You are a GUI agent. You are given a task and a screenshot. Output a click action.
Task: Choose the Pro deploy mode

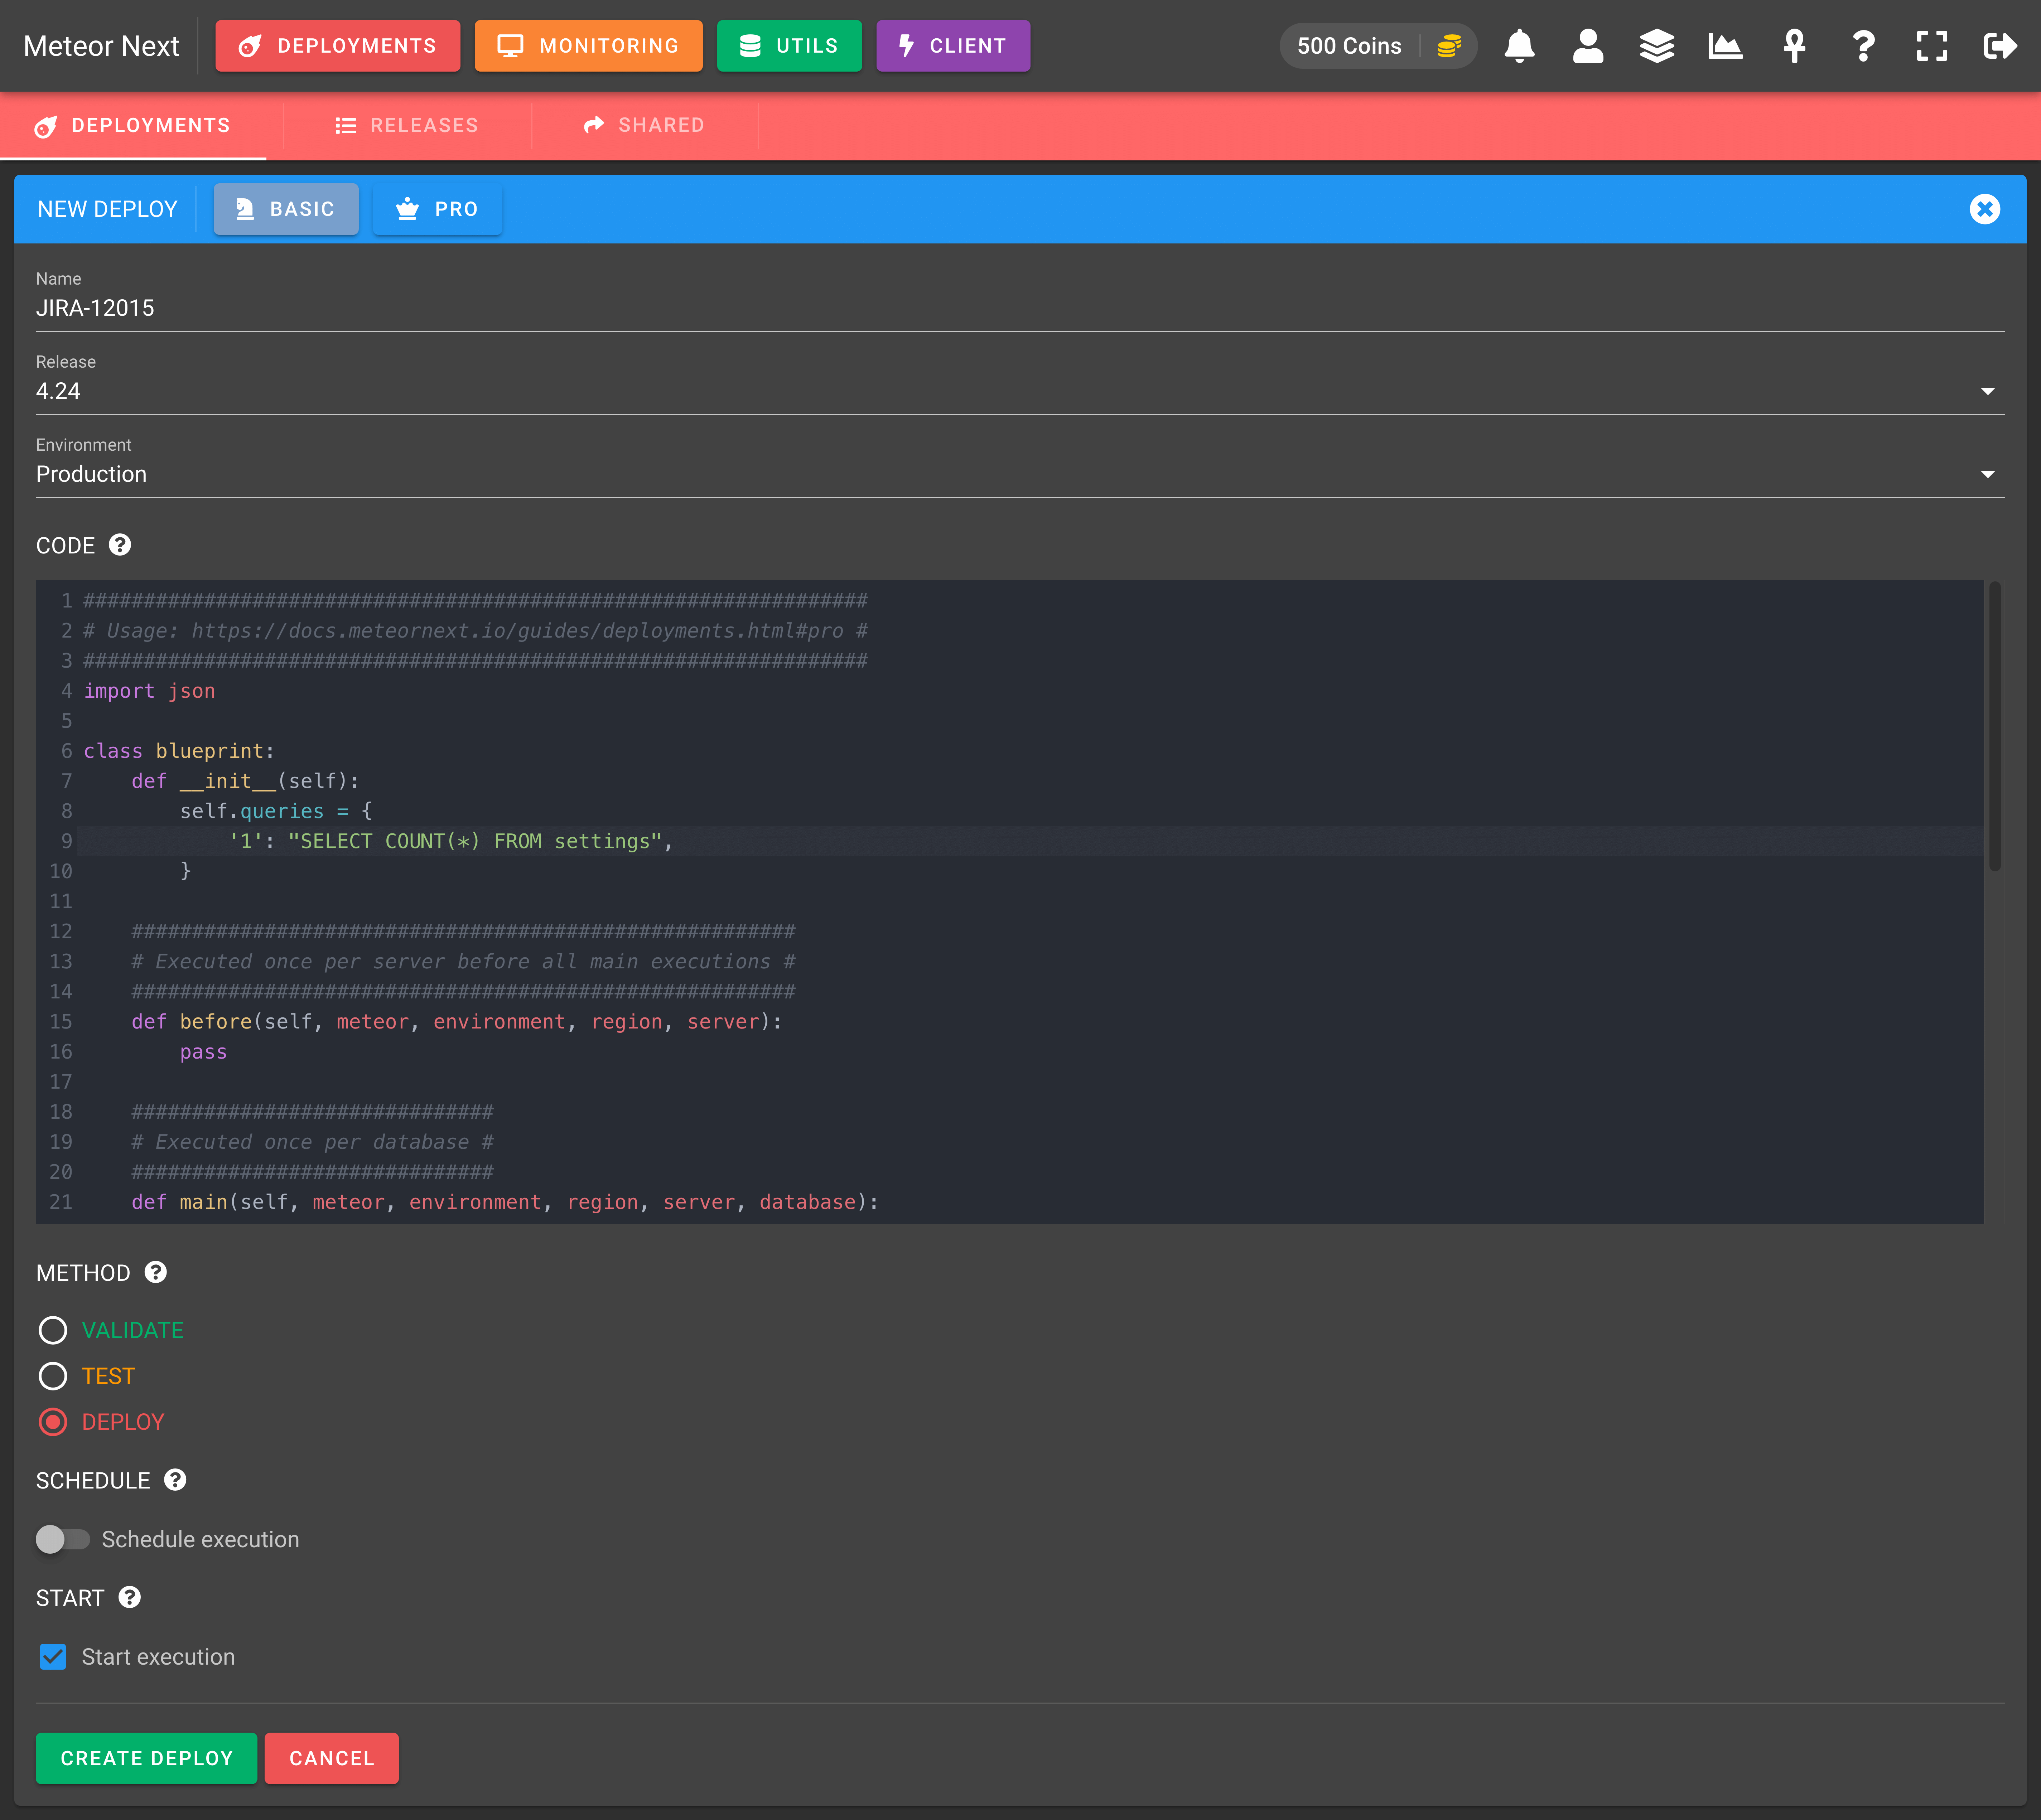coord(437,209)
